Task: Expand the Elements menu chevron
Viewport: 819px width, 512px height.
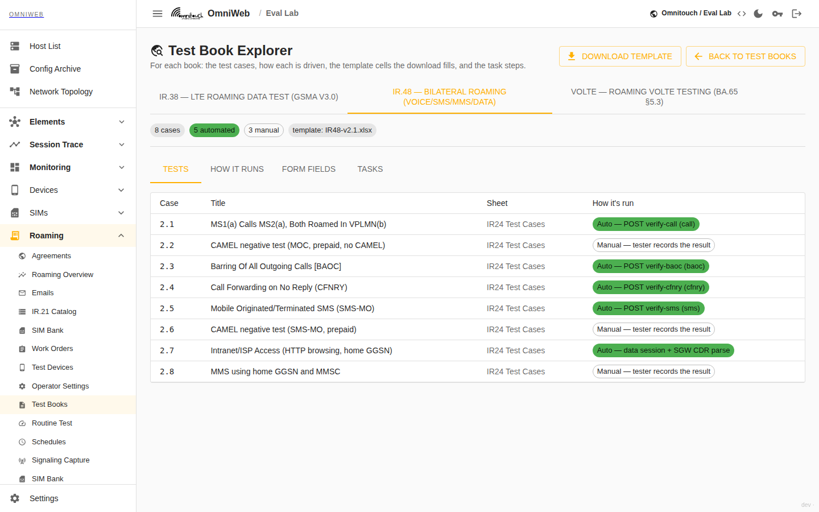Action: pos(121,122)
